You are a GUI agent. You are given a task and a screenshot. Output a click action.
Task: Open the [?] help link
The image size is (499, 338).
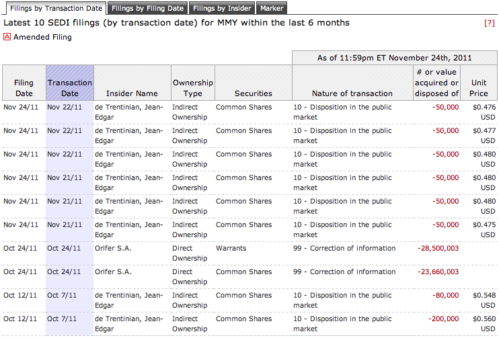[x=489, y=23]
